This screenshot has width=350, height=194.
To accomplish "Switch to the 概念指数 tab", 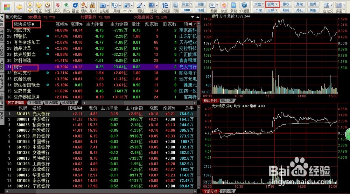I will 52,103.
